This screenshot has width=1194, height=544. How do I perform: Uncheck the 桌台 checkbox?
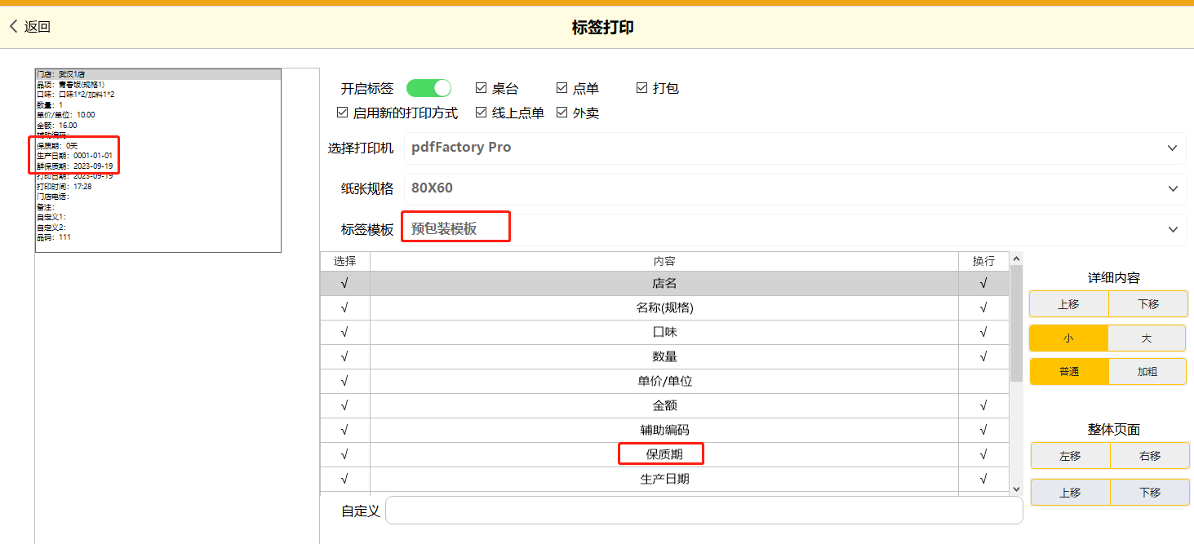481,88
